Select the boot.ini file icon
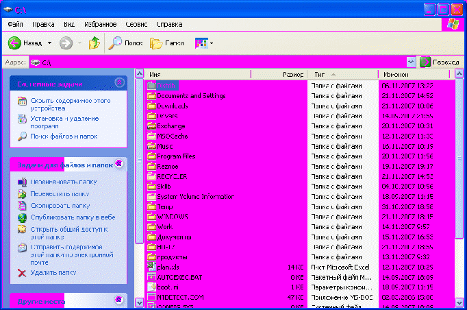 click(151, 287)
